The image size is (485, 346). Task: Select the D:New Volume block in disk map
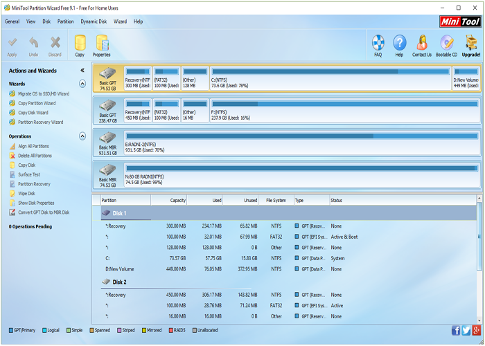[466, 78]
